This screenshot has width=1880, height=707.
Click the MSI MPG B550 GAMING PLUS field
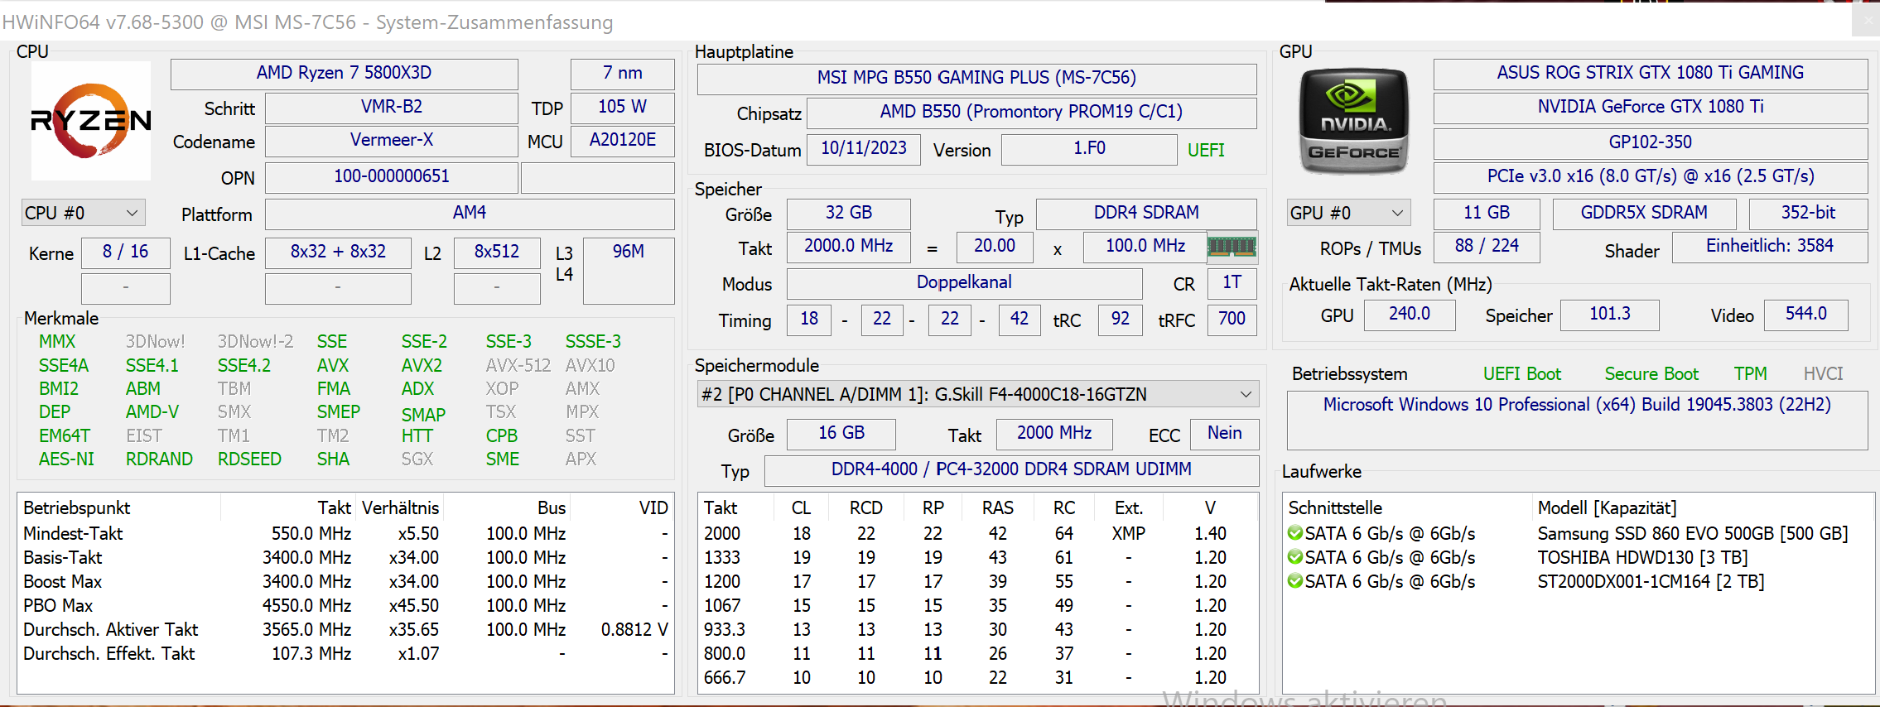pos(976,78)
